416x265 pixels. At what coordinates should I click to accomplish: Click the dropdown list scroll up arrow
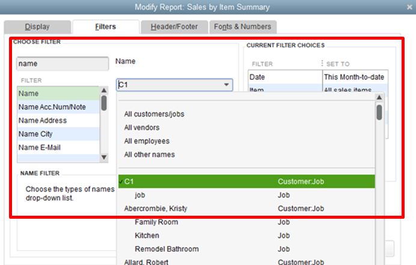379,97
